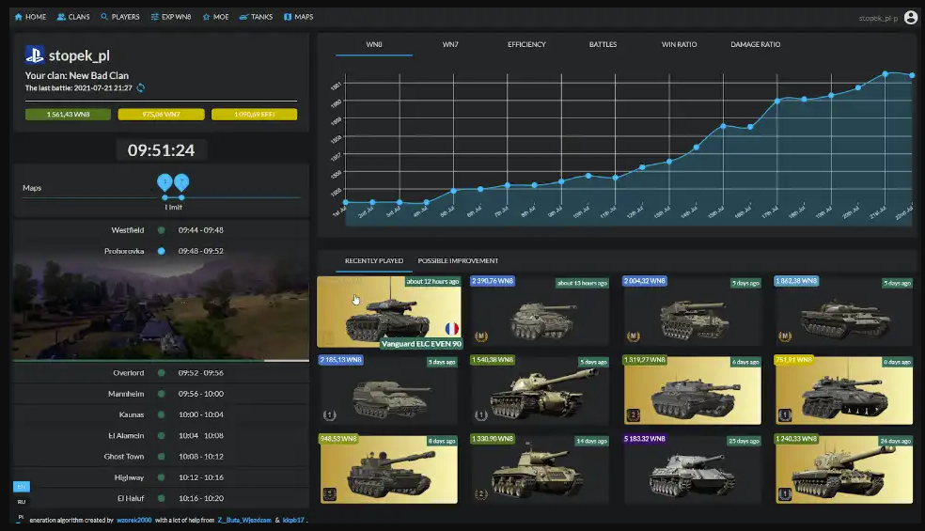Click mastery badge on 2 390,76 WN8 card
925x531 pixels.
tap(480, 336)
